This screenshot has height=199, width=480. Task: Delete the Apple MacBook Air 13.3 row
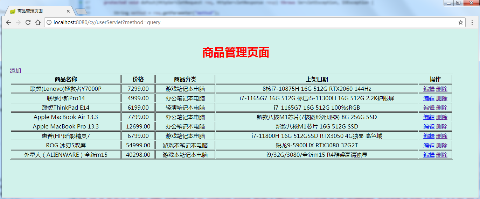[442, 117]
